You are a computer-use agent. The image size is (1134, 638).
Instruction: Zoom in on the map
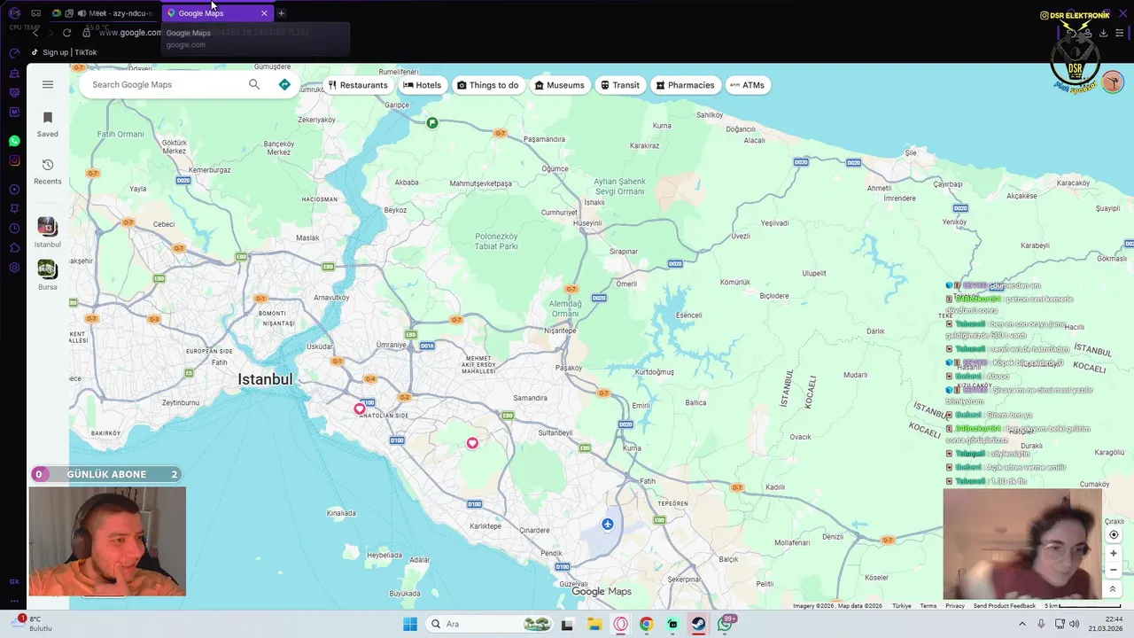tap(1114, 553)
